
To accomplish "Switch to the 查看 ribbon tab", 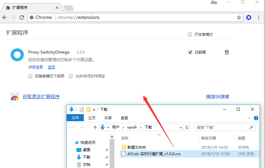I will click(x=124, y=118).
